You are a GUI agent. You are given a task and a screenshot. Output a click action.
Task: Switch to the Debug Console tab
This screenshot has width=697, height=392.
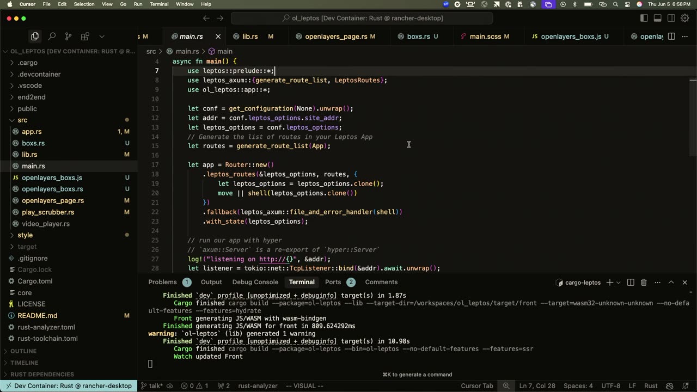pyautogui.click(x=255, y=282)
